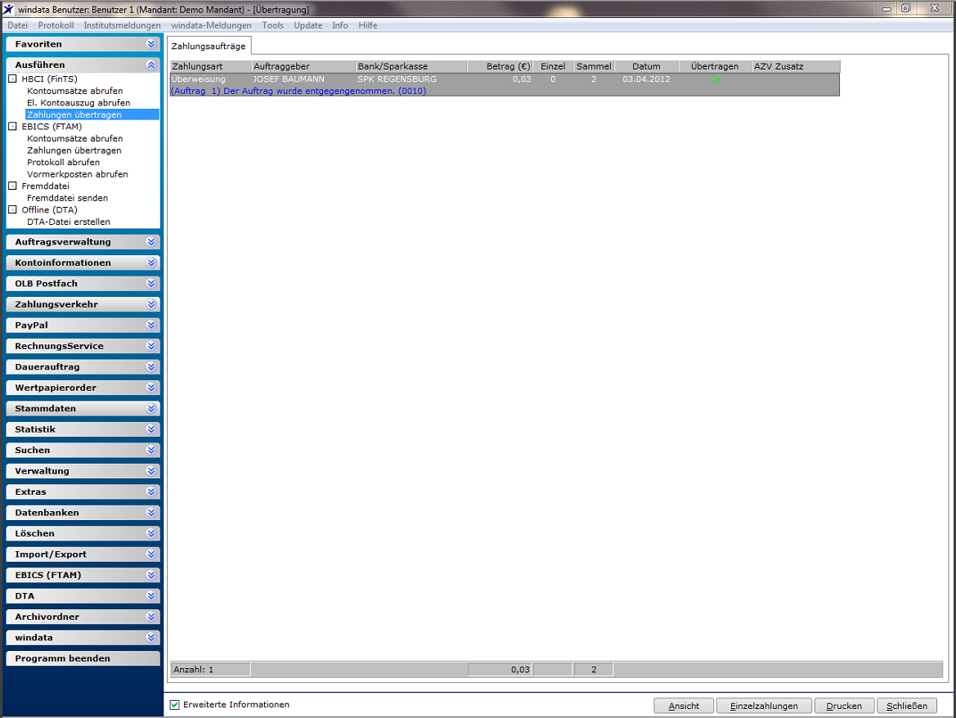956x718 pixels.
Task: Open the Institutsmeldungen menu
Action: (122, 25)
